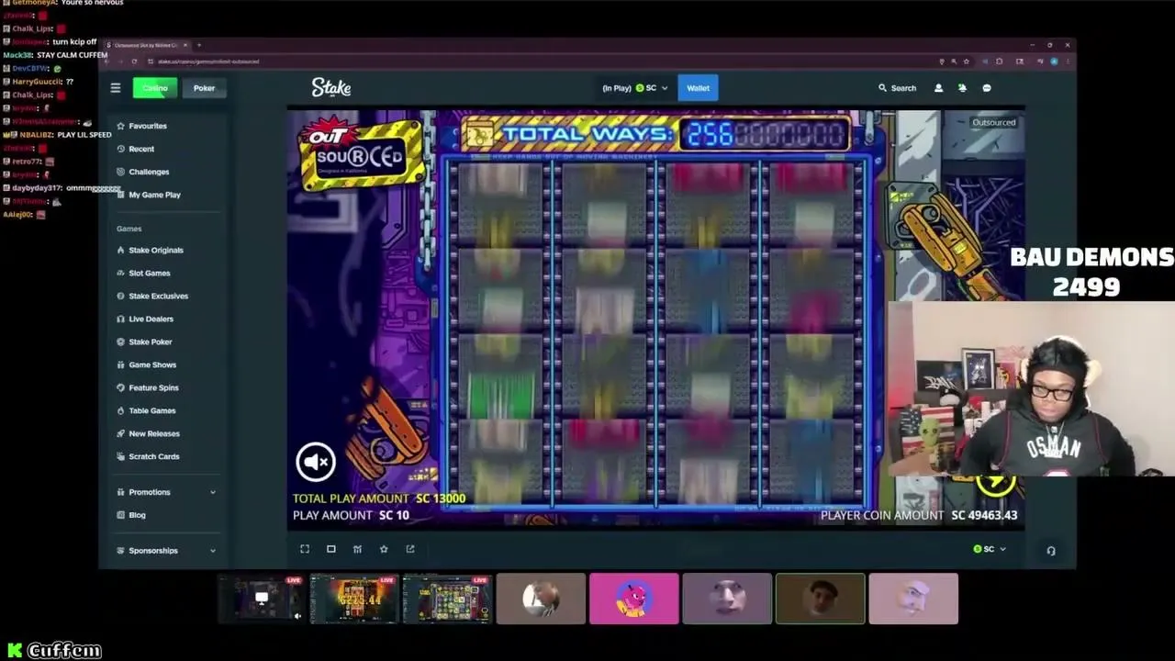1175x661 pixels.
Task: Open Search on Stake header
Action: click(x=897, y=88)
